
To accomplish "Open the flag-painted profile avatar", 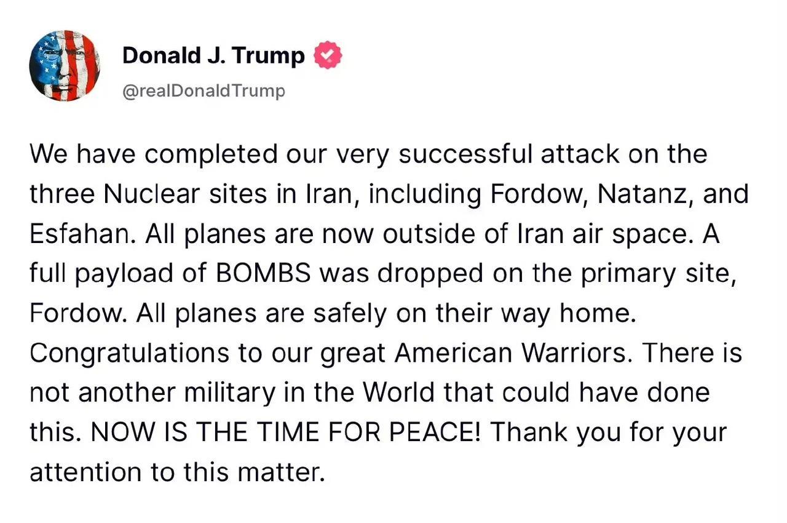I will coord(64,66).
